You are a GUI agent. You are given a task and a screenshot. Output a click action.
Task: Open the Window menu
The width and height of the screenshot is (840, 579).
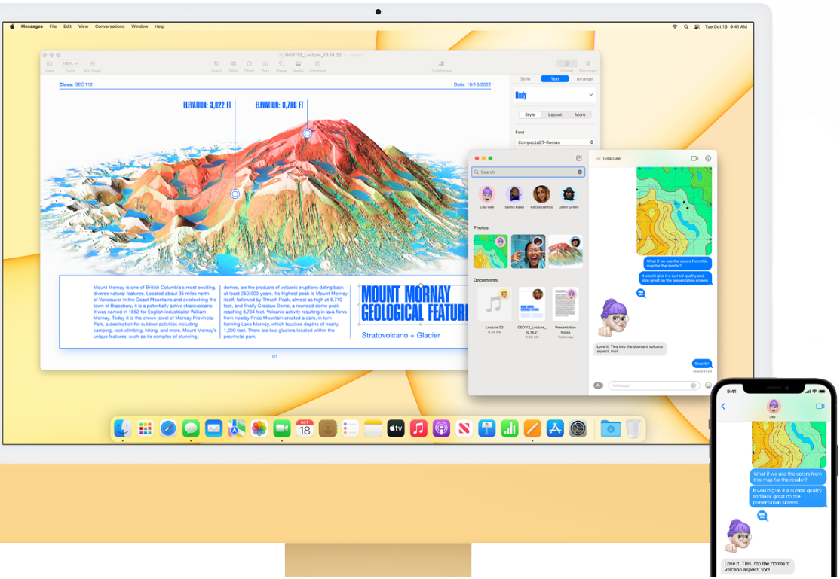tap(139, 26)
